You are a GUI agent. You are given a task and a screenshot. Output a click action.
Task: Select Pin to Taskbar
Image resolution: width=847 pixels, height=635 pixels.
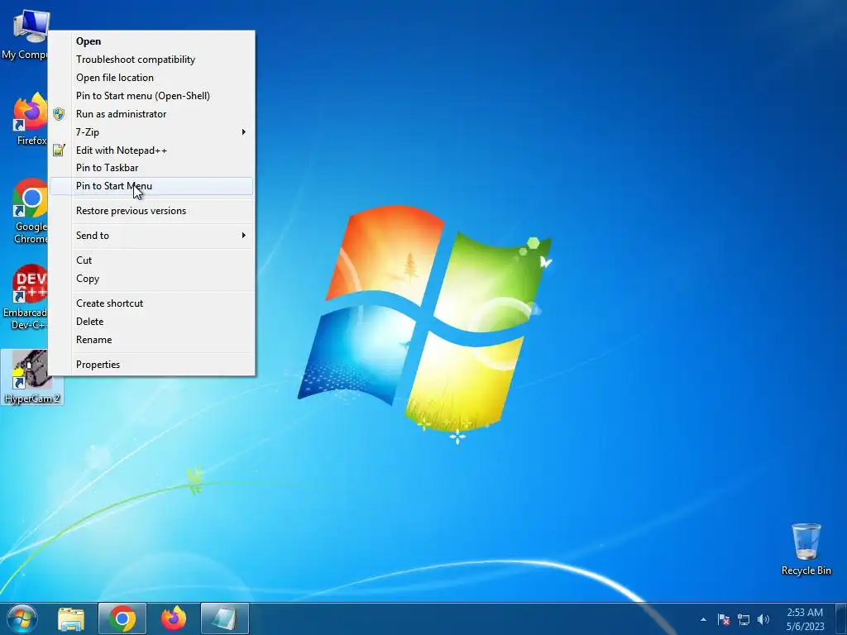[x=151, y=168]
